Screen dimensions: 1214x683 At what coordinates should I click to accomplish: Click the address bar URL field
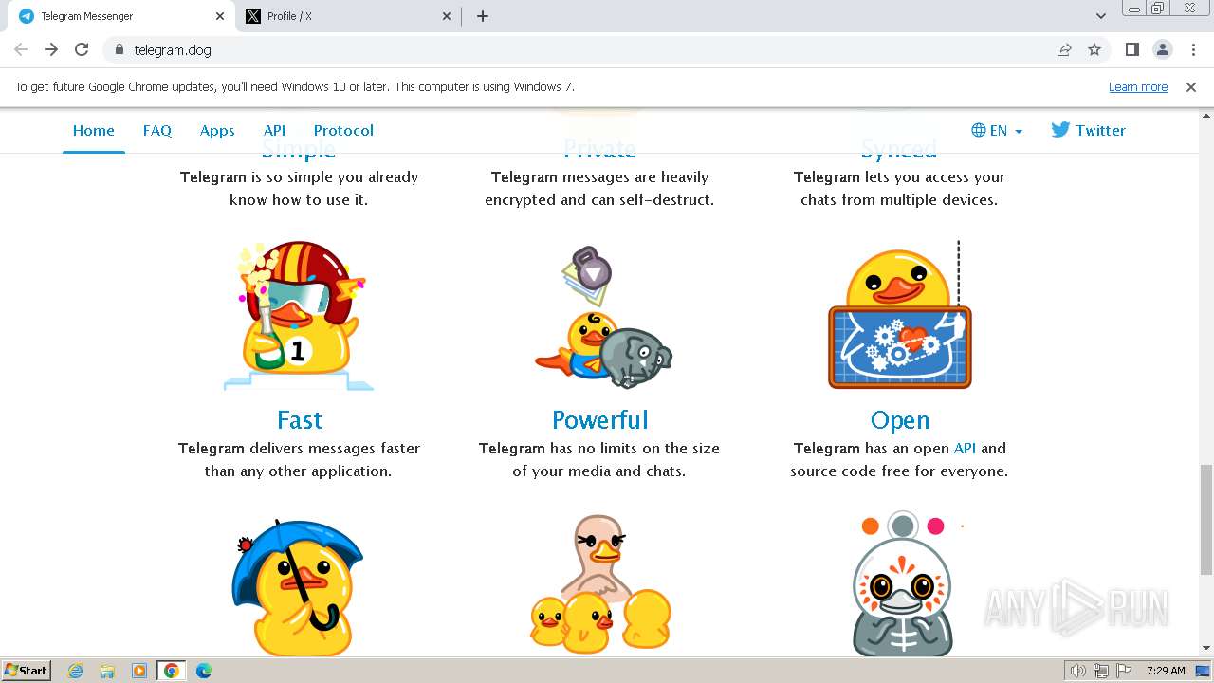pos(579,49)
